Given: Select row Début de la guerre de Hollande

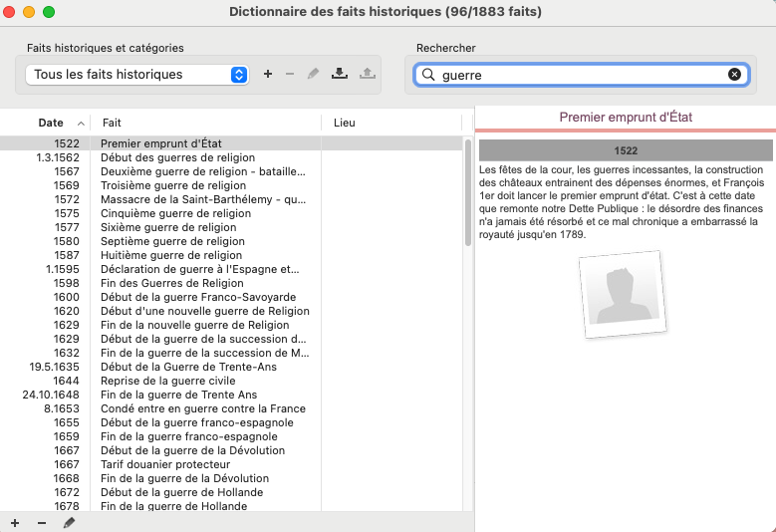Looking at the screenshot, I should coord(231,492).
